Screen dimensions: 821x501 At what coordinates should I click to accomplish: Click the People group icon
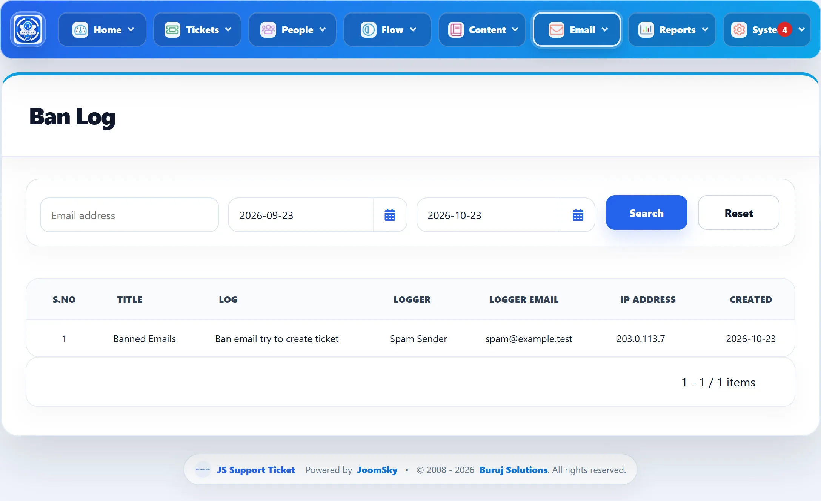click(268, 29)
